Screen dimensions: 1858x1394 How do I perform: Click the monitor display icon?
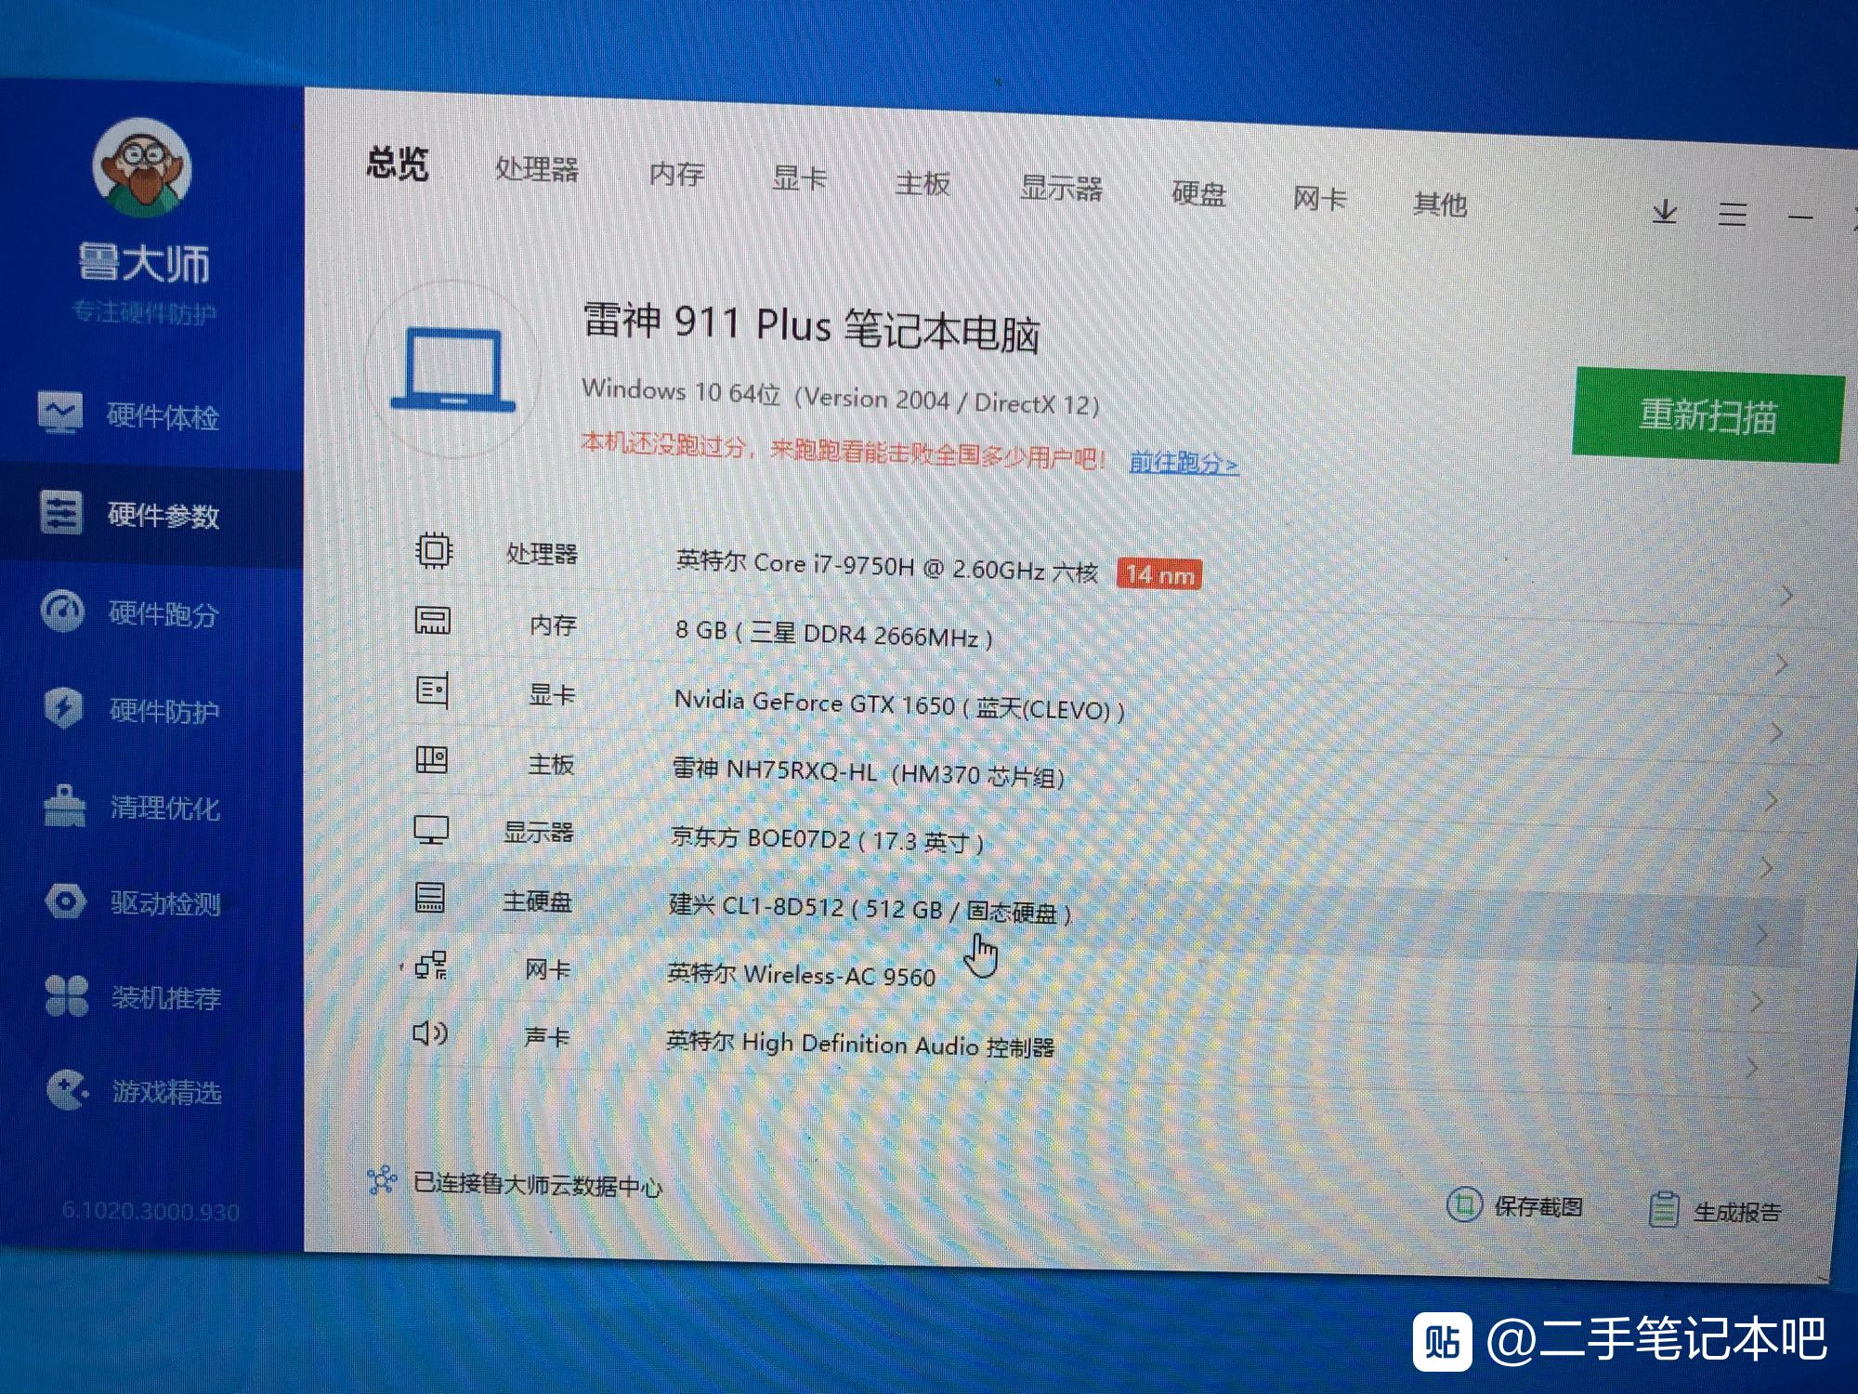coord(431,830)
